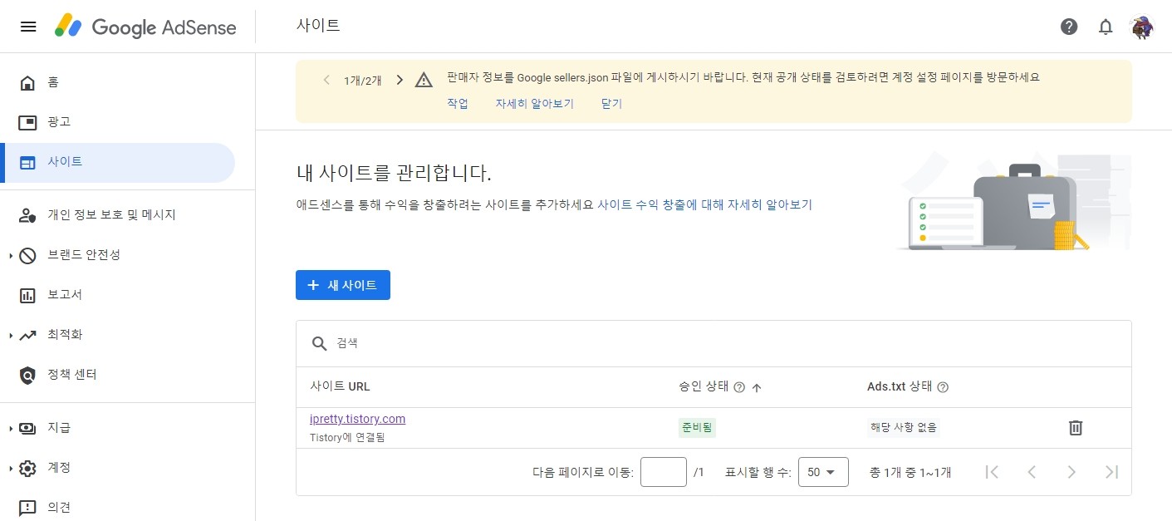Click the brand safety blocked icon
Screen dimensions: 1172x521
[27, 255]
